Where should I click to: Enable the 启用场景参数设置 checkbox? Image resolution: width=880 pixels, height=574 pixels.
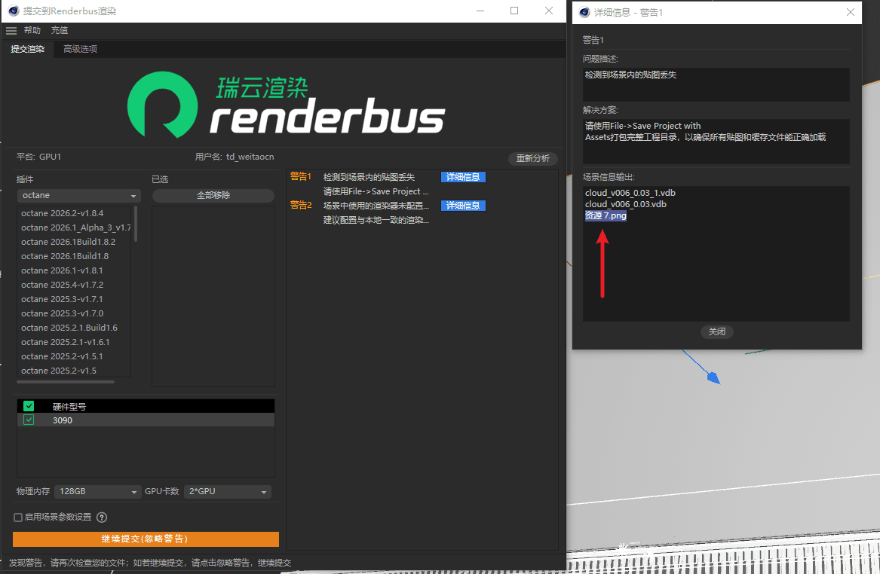click(18, 518)
